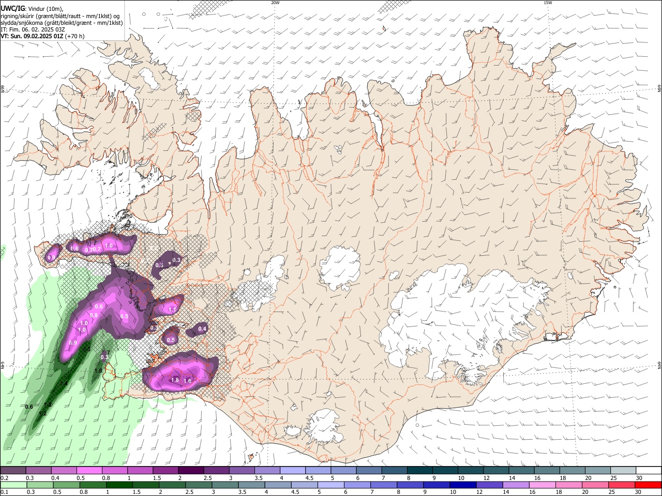Select upper legend swatch between 0.8 and 1
The image size is (662, 496).
coord(115,471)
